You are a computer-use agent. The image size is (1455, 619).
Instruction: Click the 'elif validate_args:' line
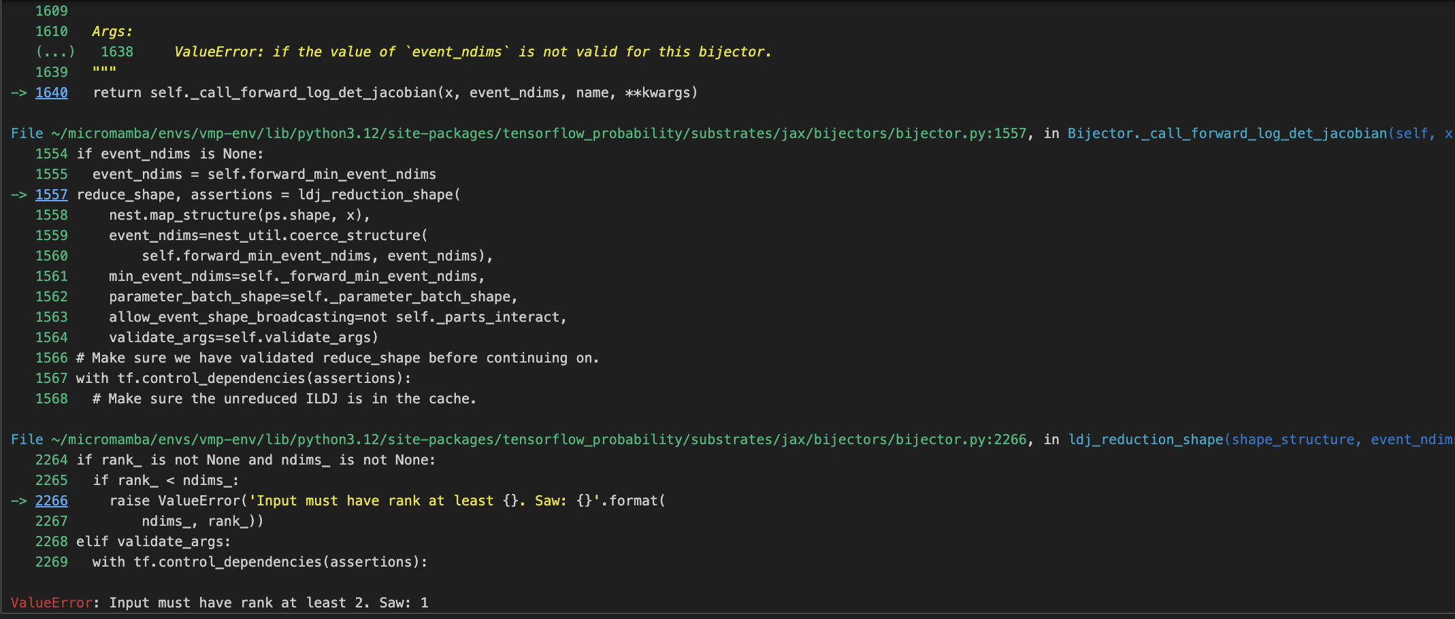[x=153, y=541]
